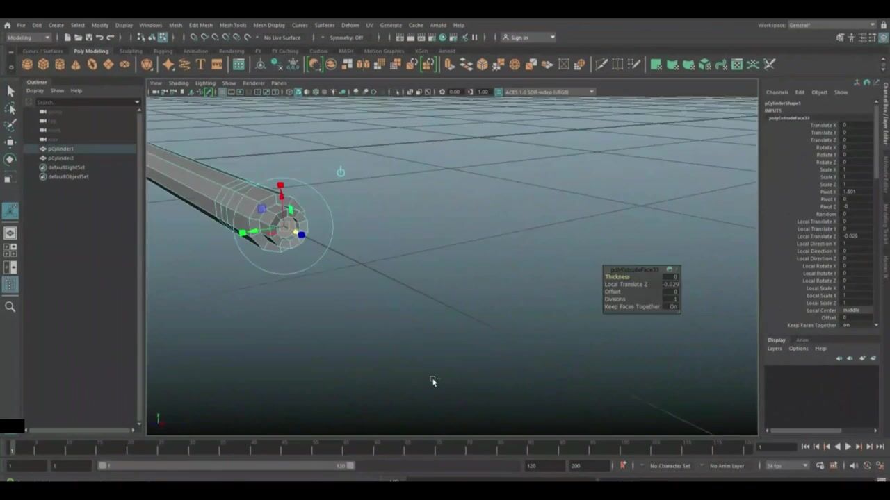Toggle select-by-component-type mode icon
The width and height of the screenshot is (890, 500).
(162, 37)
